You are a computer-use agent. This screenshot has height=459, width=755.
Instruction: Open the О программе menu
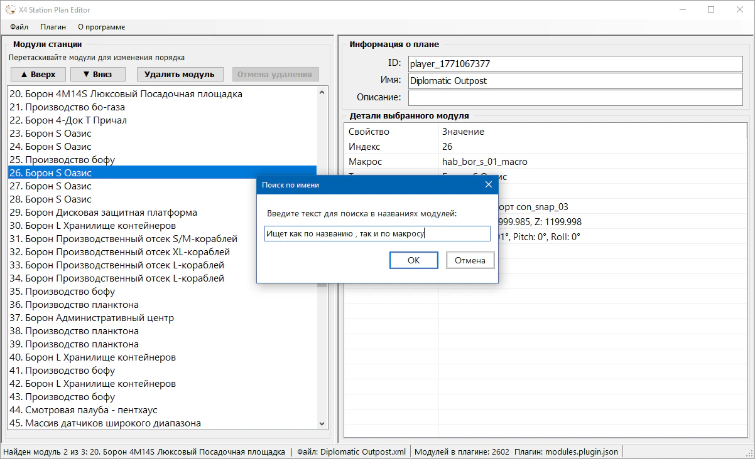(101, 27)
